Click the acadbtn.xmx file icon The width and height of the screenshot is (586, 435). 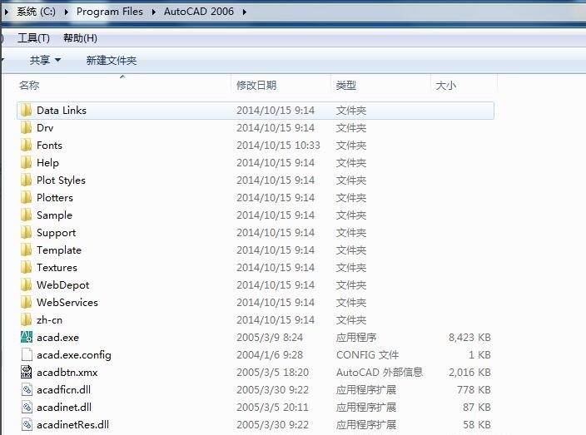coord(26,373)
